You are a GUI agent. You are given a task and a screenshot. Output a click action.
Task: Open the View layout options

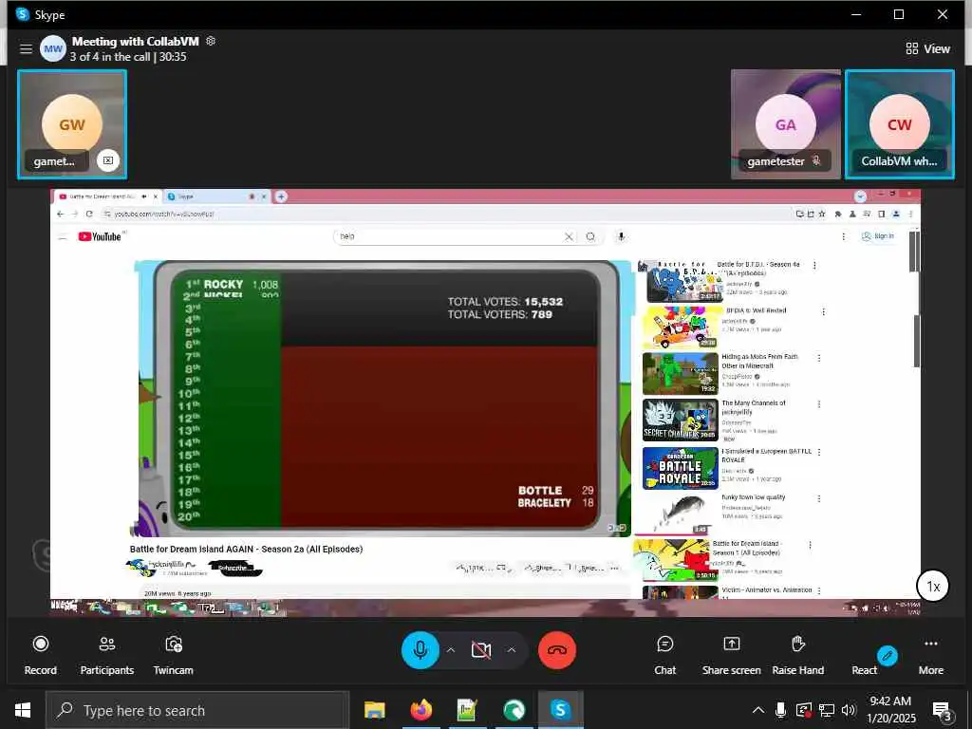pyautogui.click(x=927, y=48)
